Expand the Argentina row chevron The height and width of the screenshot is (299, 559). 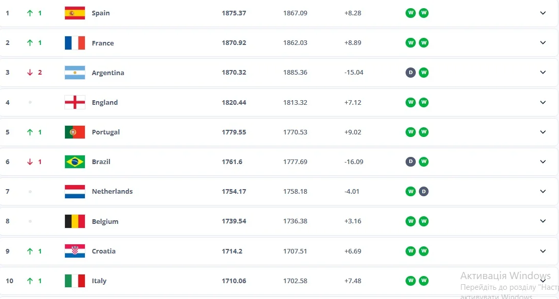click(543, 73)
